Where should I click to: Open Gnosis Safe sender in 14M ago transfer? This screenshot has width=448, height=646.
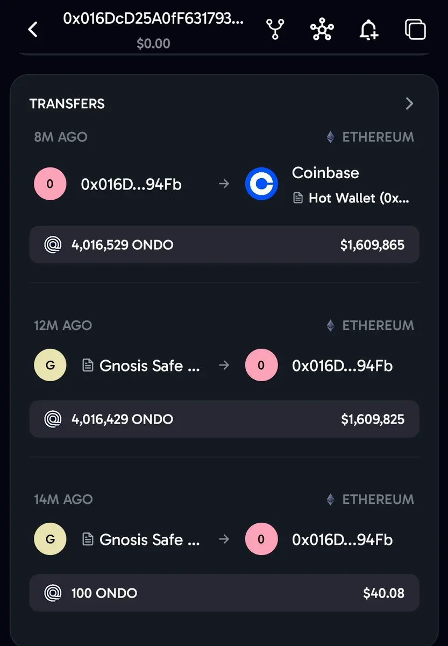point(141,540)
